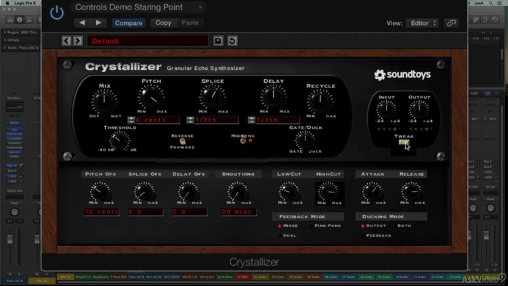Click the Smoothing knob
The image size is (508, 286).
pyautogui.click(x=238, y=191)
